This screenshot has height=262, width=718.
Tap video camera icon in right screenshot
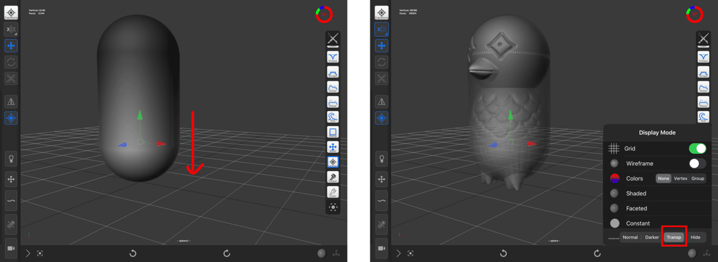point(381,248)
